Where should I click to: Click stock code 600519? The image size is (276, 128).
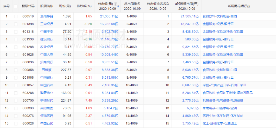(x=28, y=17)
